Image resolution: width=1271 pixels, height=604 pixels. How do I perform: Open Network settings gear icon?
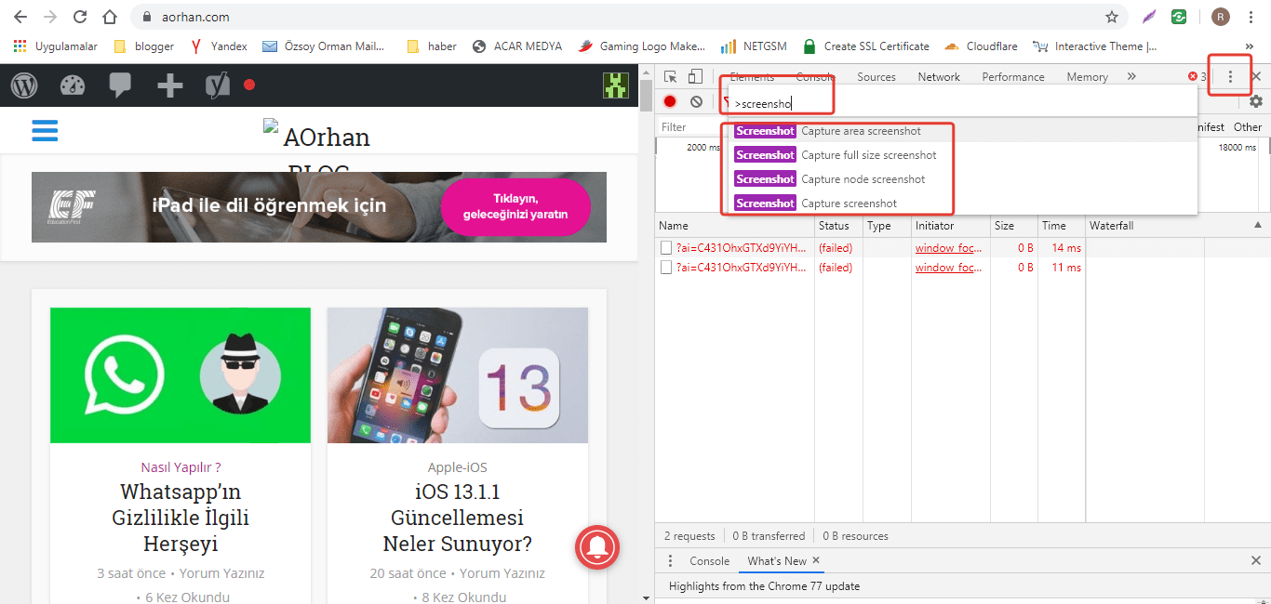coord(1256,101)
